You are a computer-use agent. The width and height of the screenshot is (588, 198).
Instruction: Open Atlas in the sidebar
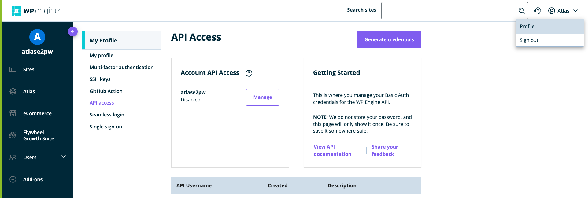click(x=29, y=91)
